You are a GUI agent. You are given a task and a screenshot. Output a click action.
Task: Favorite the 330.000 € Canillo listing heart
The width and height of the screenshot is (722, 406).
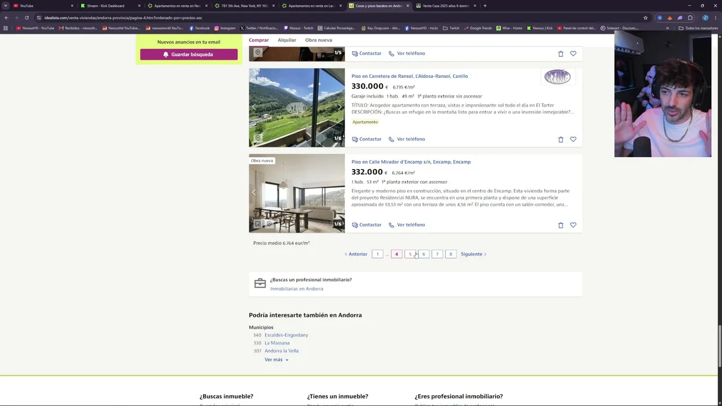point(573,139)
